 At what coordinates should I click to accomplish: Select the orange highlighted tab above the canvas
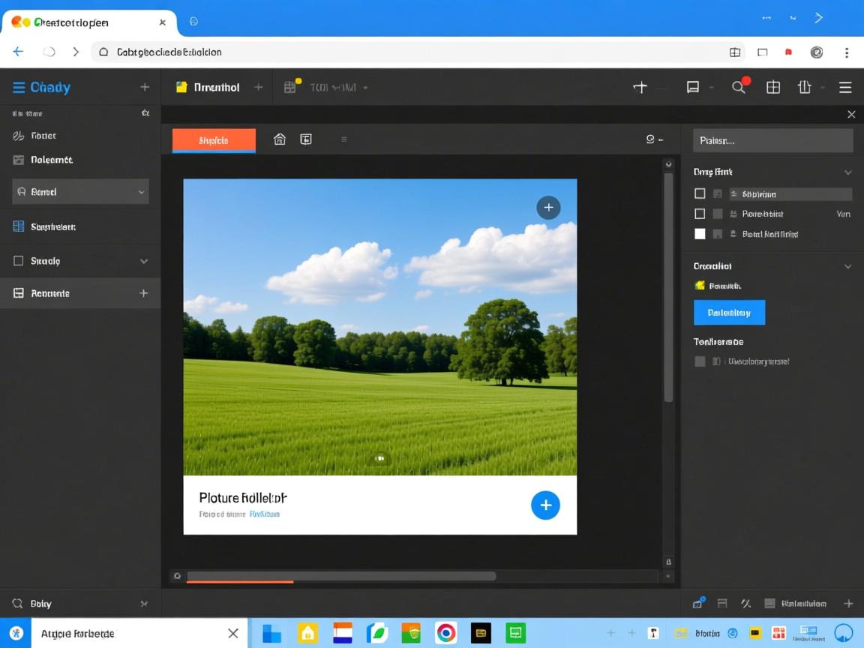tap(214, 140)
